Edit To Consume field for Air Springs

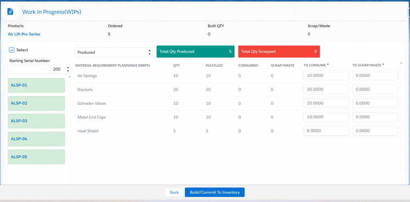click(326, 75)
